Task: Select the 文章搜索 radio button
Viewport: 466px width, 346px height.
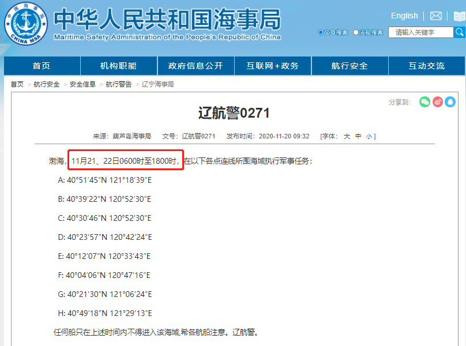Action: click(x=321, y=32)
